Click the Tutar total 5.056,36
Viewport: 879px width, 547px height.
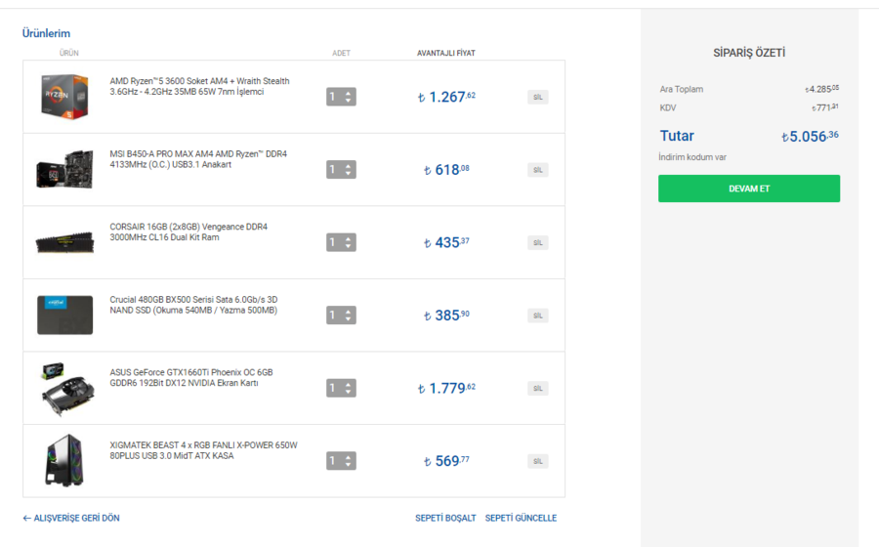coord(810,136)
